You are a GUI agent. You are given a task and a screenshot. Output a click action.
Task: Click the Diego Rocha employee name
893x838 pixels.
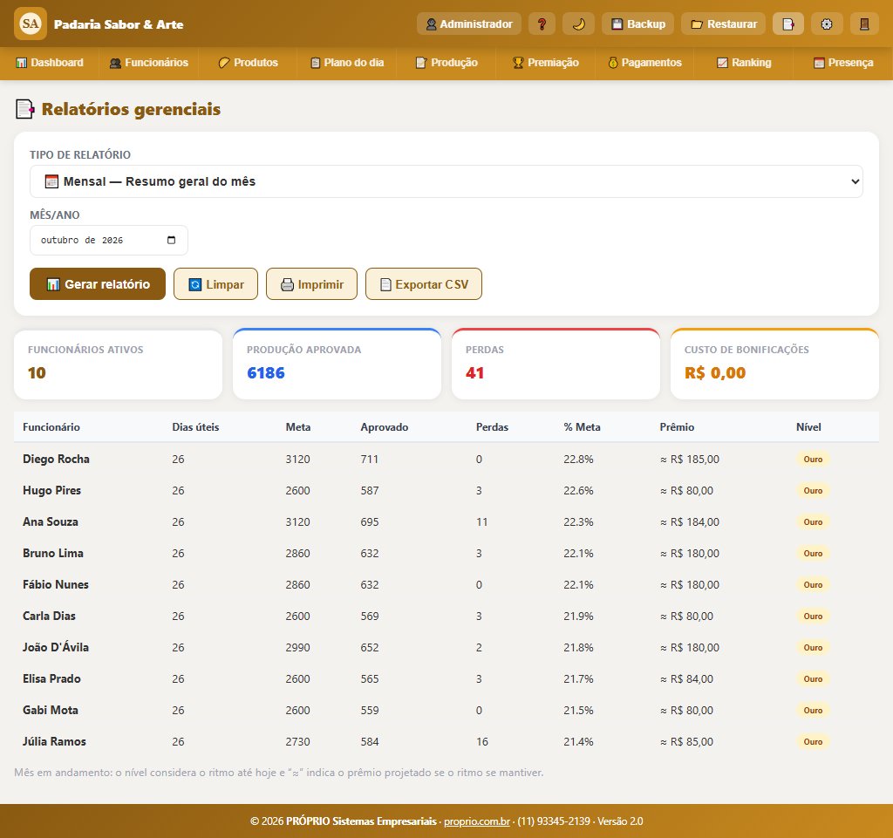56,459
